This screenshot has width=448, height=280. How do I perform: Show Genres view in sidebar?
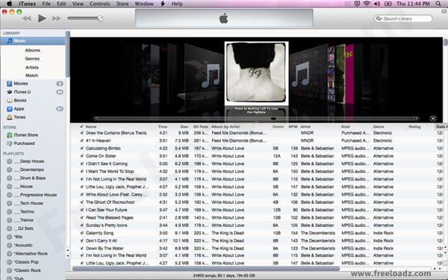pyautogui.click(x=32, y=59)
